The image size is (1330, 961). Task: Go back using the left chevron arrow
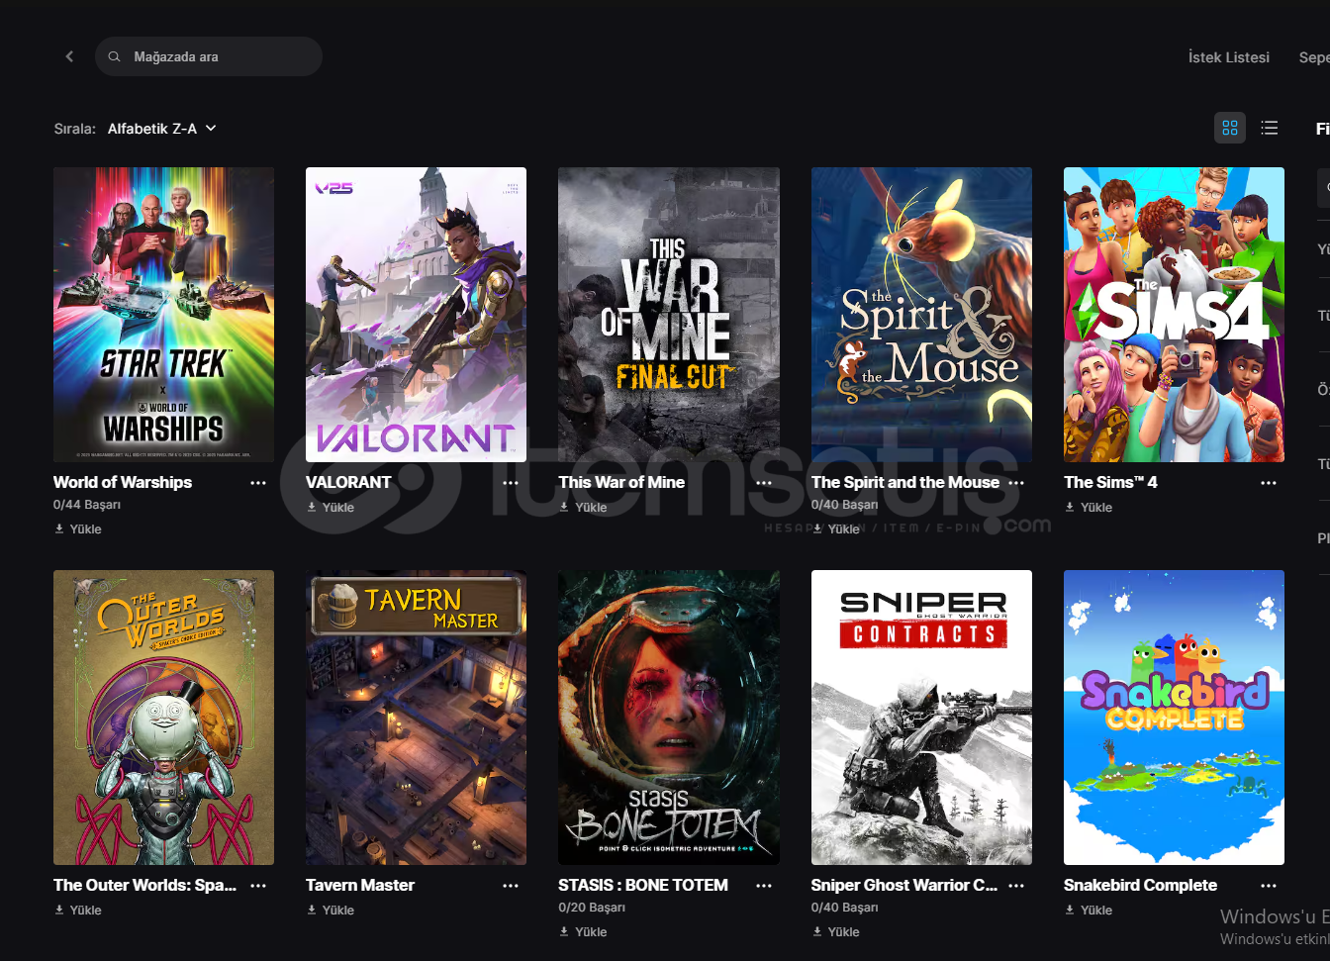click(69, 56)
